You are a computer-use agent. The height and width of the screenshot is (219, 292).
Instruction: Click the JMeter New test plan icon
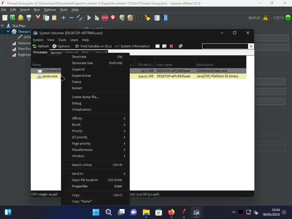pos(5,18)
